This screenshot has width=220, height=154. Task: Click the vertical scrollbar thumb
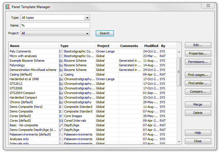(179, 72)
